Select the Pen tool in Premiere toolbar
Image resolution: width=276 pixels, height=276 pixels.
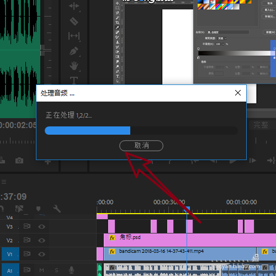pyautogui.click(x=74, y=51)
